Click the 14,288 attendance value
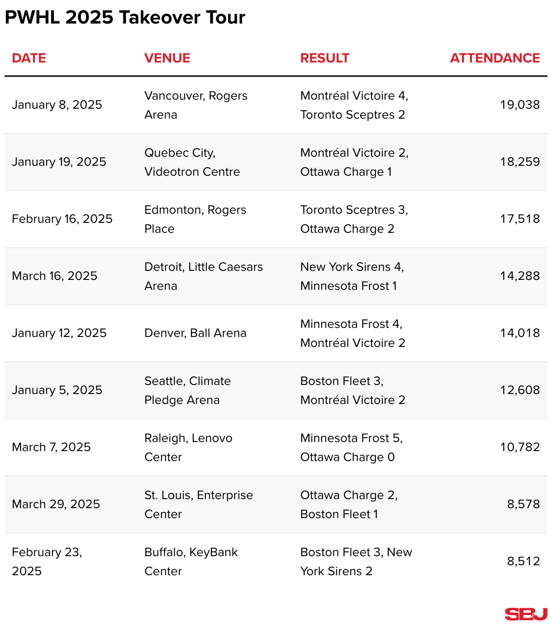Image resolution: width=552 pixels, height=625 pixels. [520, 276]
